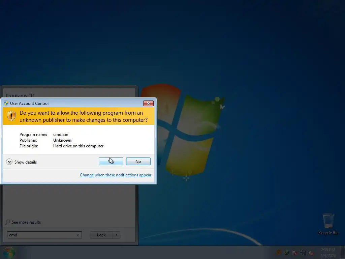Click the Programs (1) header in Start menu
345x259 pixels.
20,95
